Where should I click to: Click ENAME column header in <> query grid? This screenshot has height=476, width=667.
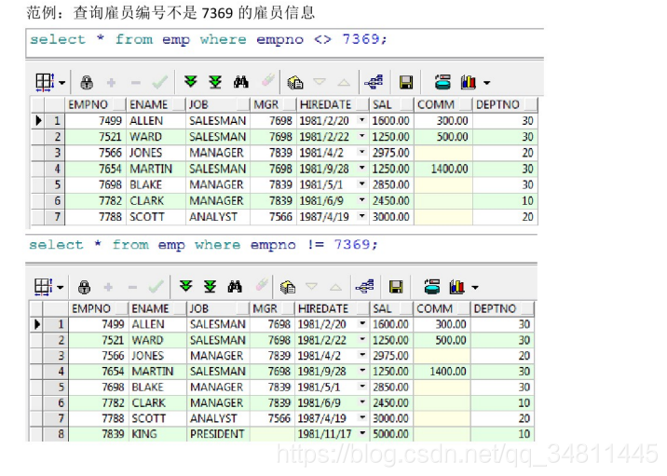pyautogui.click(x=157, y=104)
